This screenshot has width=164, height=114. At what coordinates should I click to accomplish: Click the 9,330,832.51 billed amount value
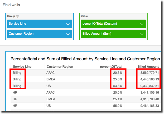(150, 86)
